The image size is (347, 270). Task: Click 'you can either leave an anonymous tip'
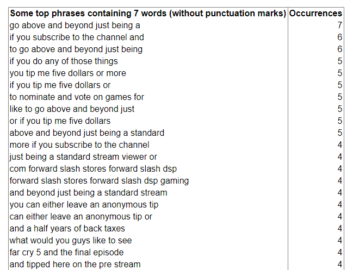pos(84,205)
